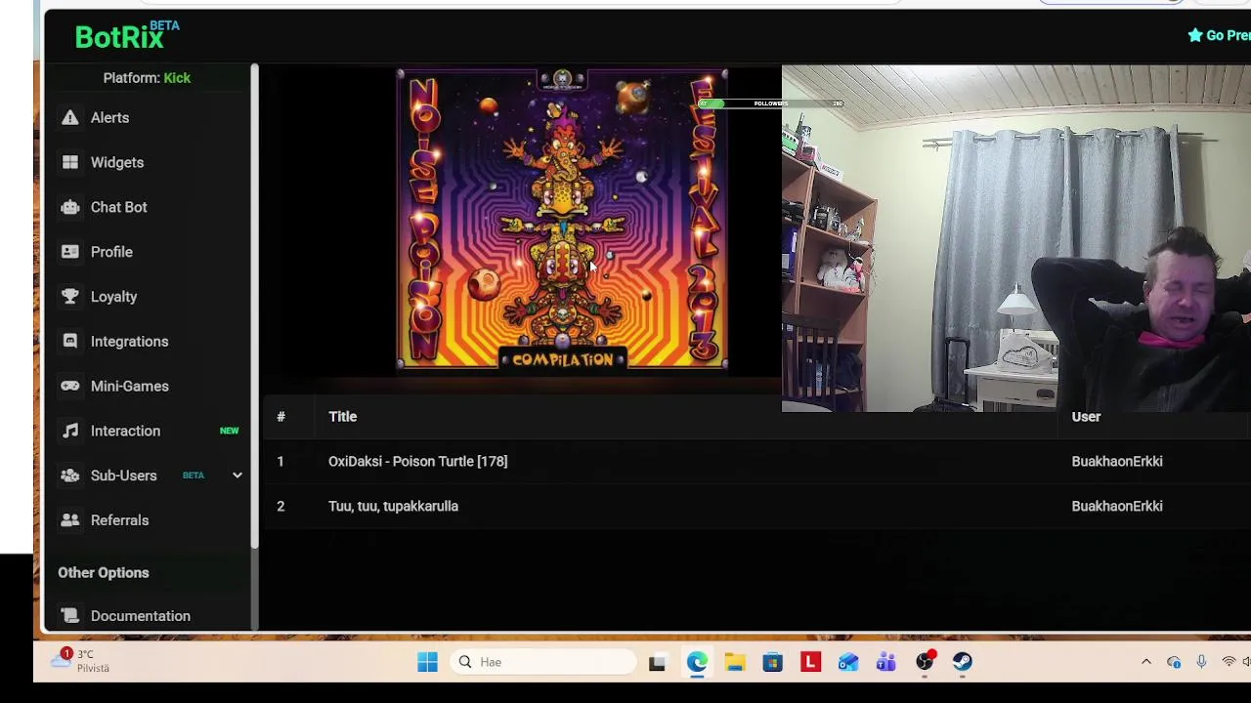This screenshot has height=703, width=1251.
Task: Click BuakhaonErkki in the Poison Turtle row
Action: (1117, 461)
